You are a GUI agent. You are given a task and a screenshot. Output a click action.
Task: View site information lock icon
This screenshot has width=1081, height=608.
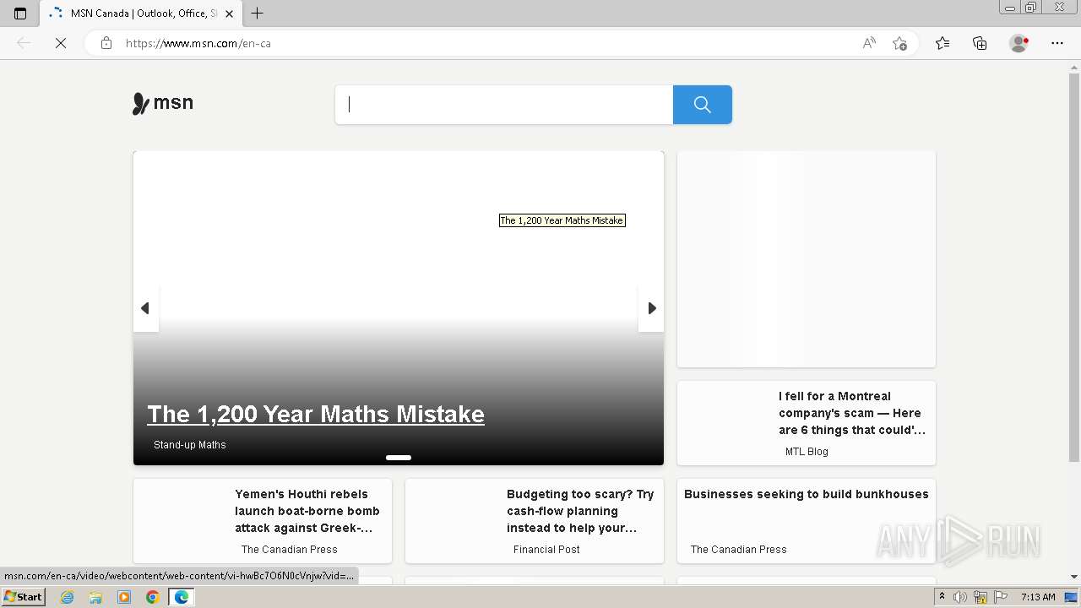(x=106, y=43)
